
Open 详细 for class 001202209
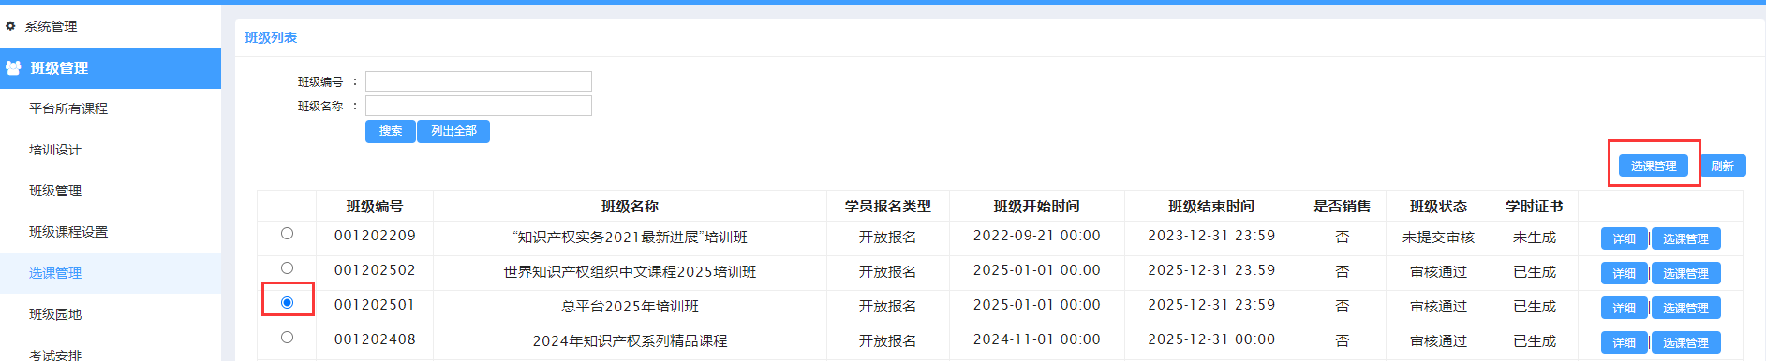(x=1625, y=238)
